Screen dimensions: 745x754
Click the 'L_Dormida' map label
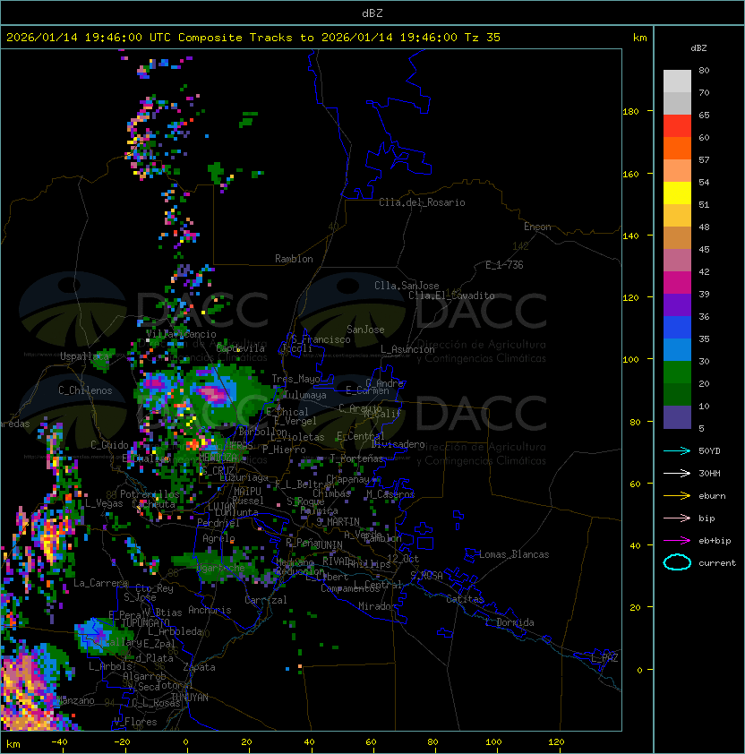[510, 622]
